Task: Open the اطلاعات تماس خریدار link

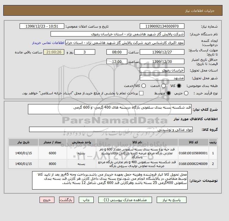Action: point(48,43)
